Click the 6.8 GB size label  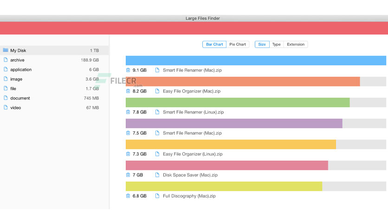coord(140,196)
